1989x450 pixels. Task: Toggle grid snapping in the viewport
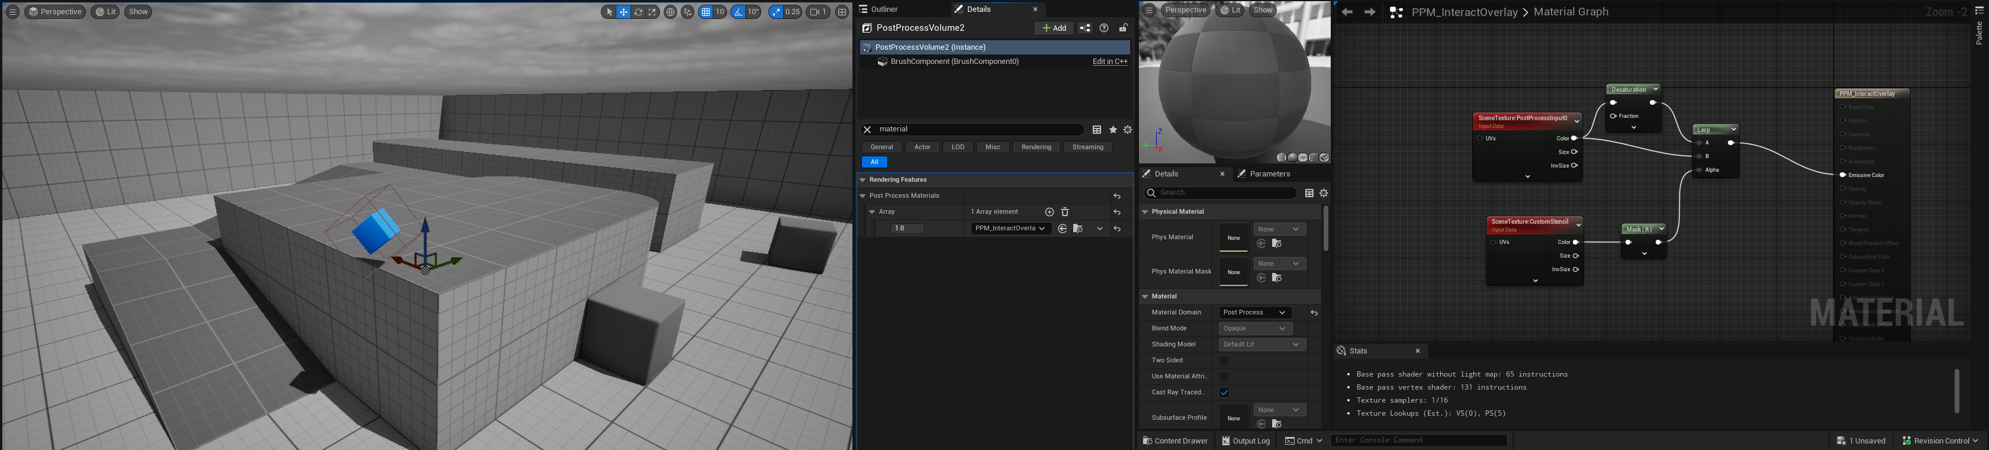click(x=705, y=12)
